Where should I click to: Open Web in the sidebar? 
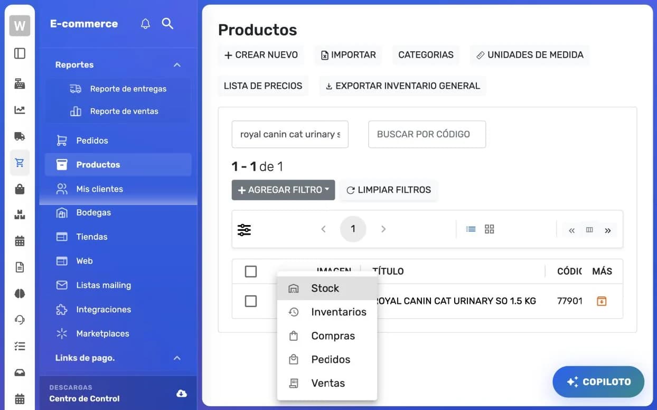[118, 261]
